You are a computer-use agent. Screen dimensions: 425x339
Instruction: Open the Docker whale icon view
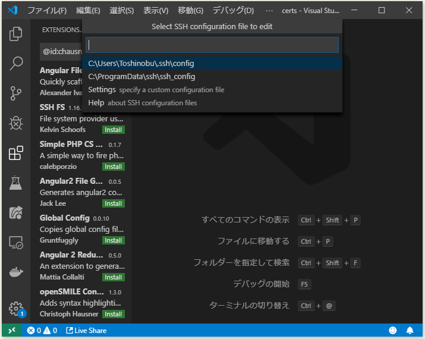pos(15,272)
